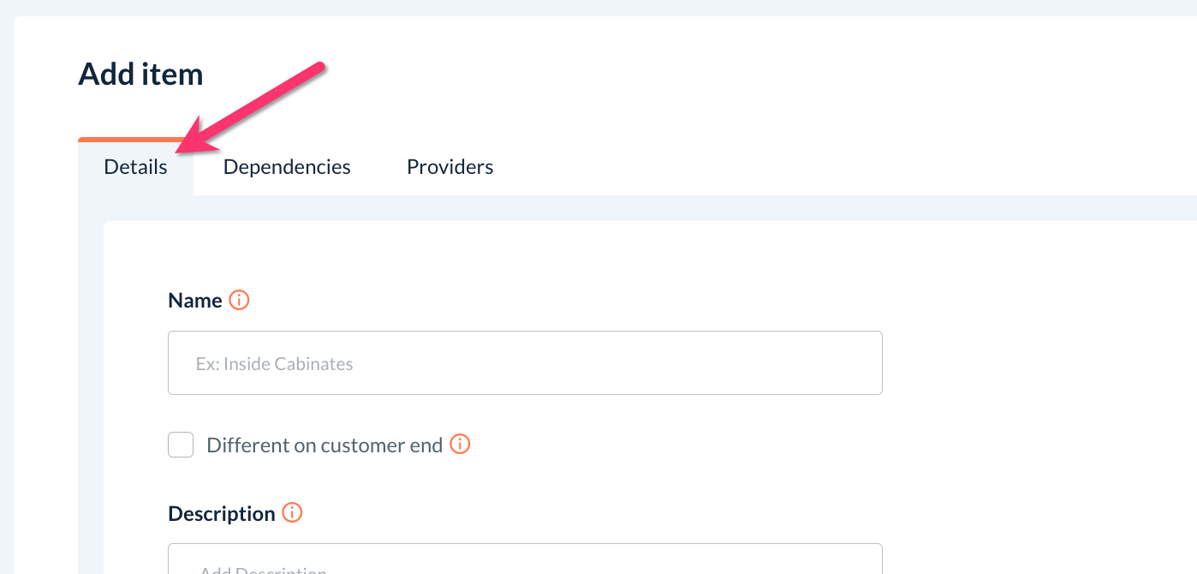Click the 'Different on customer end' label text
Image resolution: width=1197 pixels, height=574 pixels.
coord(325,445)
